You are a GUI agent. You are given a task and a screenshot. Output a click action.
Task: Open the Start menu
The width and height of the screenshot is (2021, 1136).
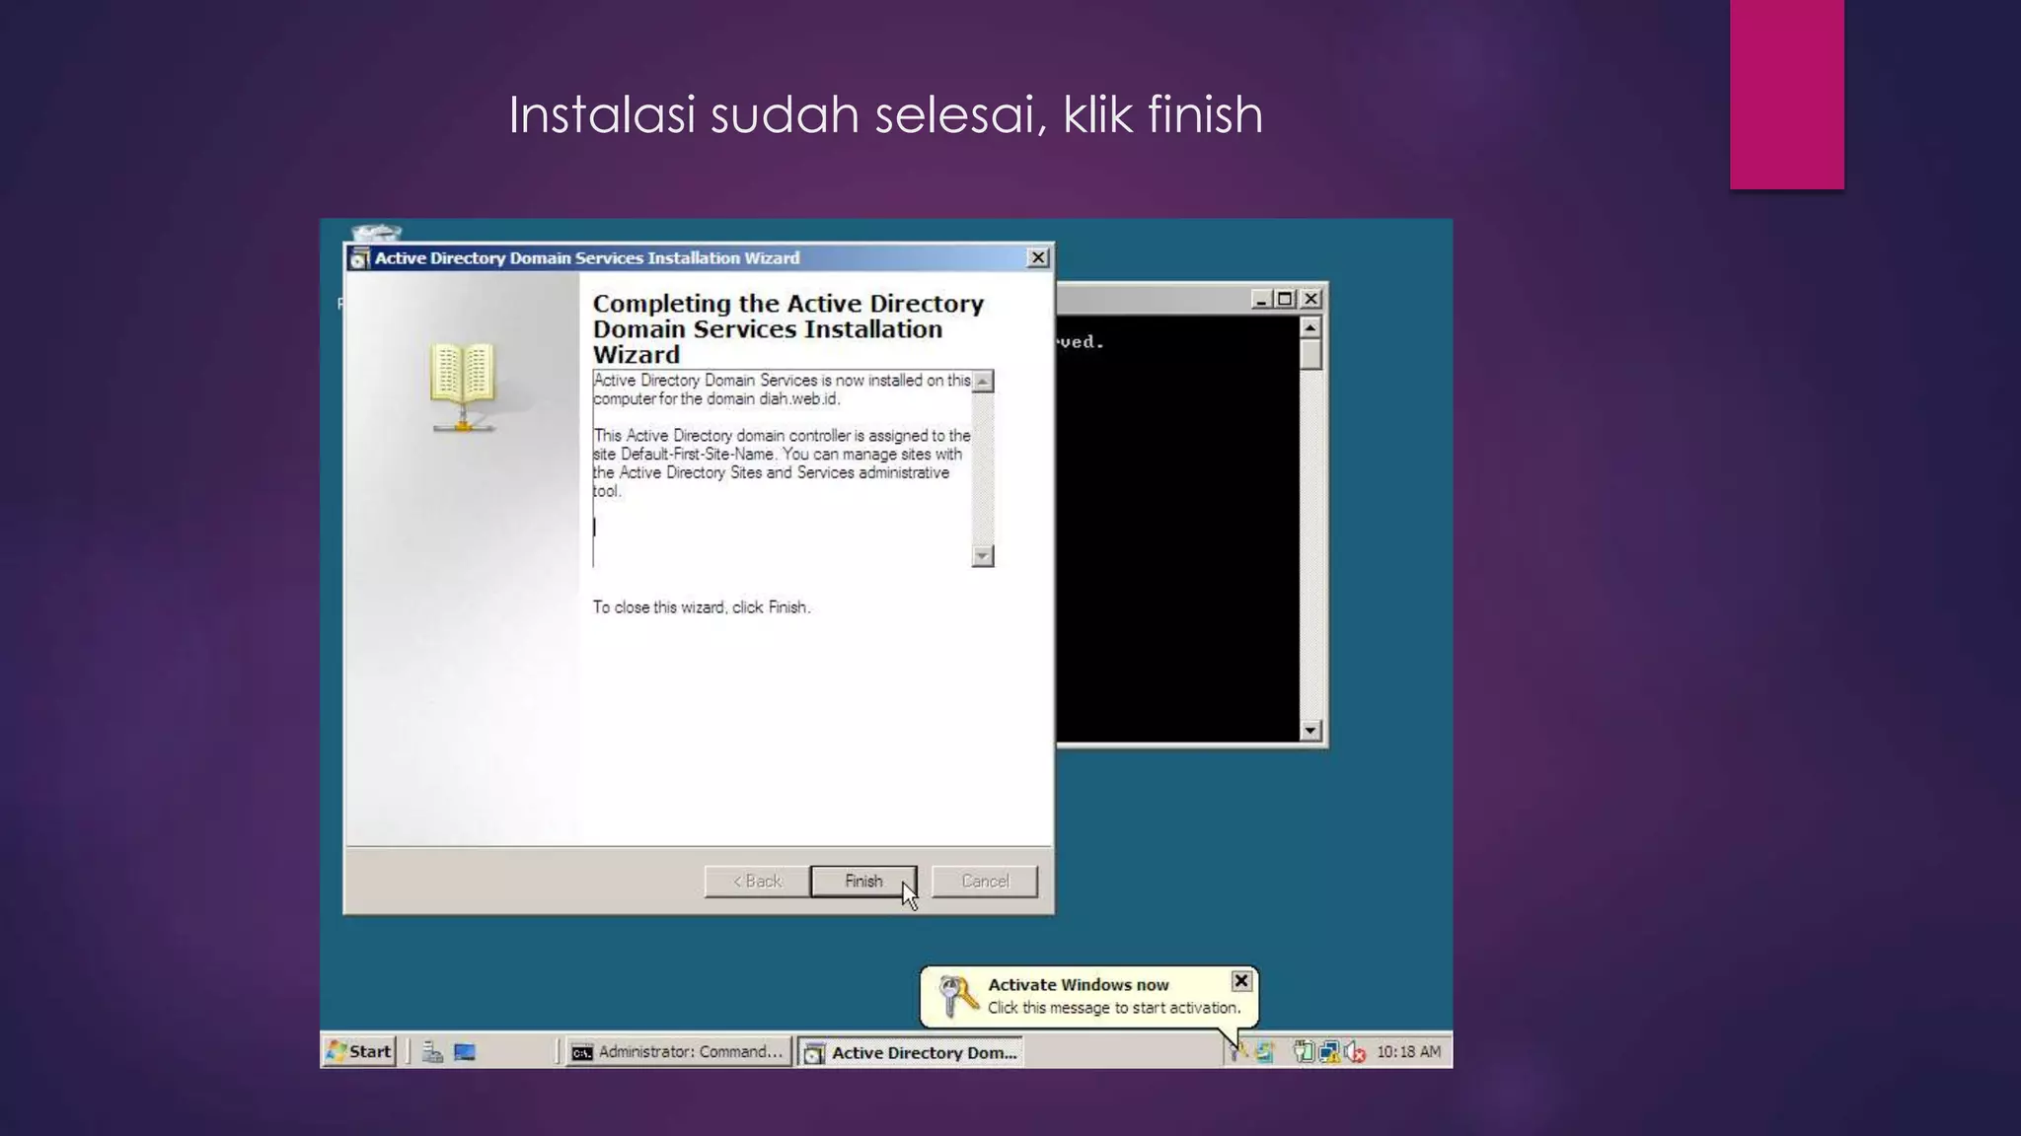[360, 1051]
